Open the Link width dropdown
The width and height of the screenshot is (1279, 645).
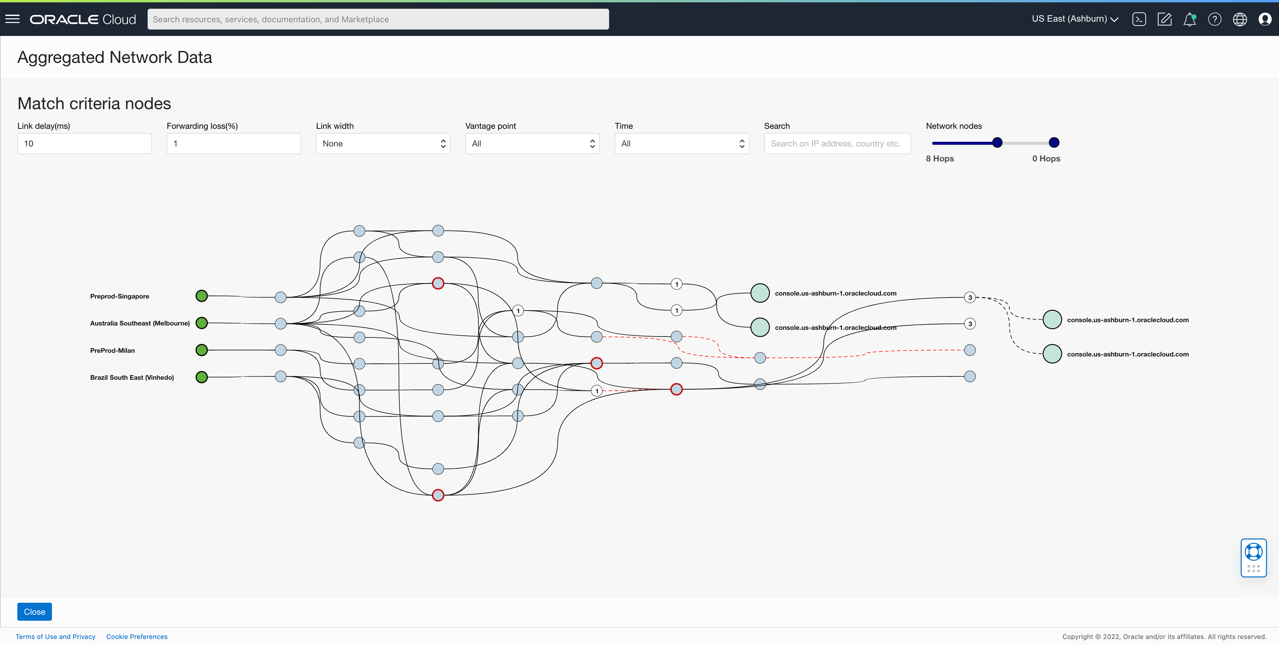tap(383, 143)
